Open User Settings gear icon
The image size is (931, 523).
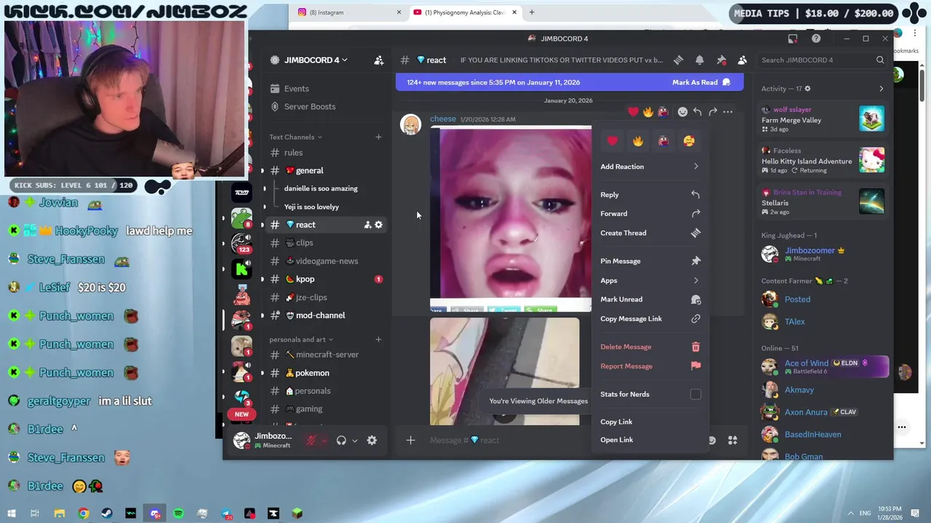(x=372, y=440)
